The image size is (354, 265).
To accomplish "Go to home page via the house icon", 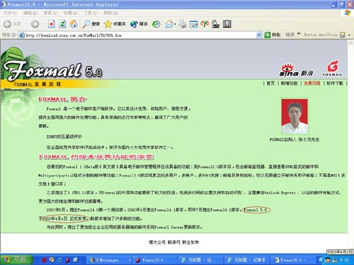I will [74, 24].
